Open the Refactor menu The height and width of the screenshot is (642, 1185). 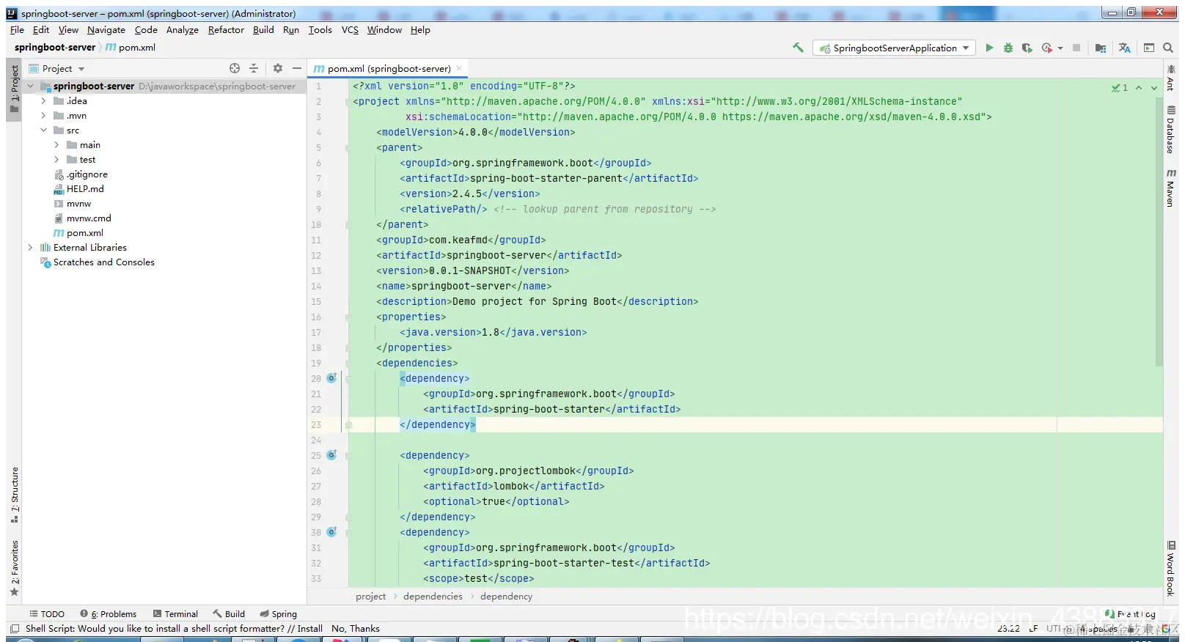point(226,30)
